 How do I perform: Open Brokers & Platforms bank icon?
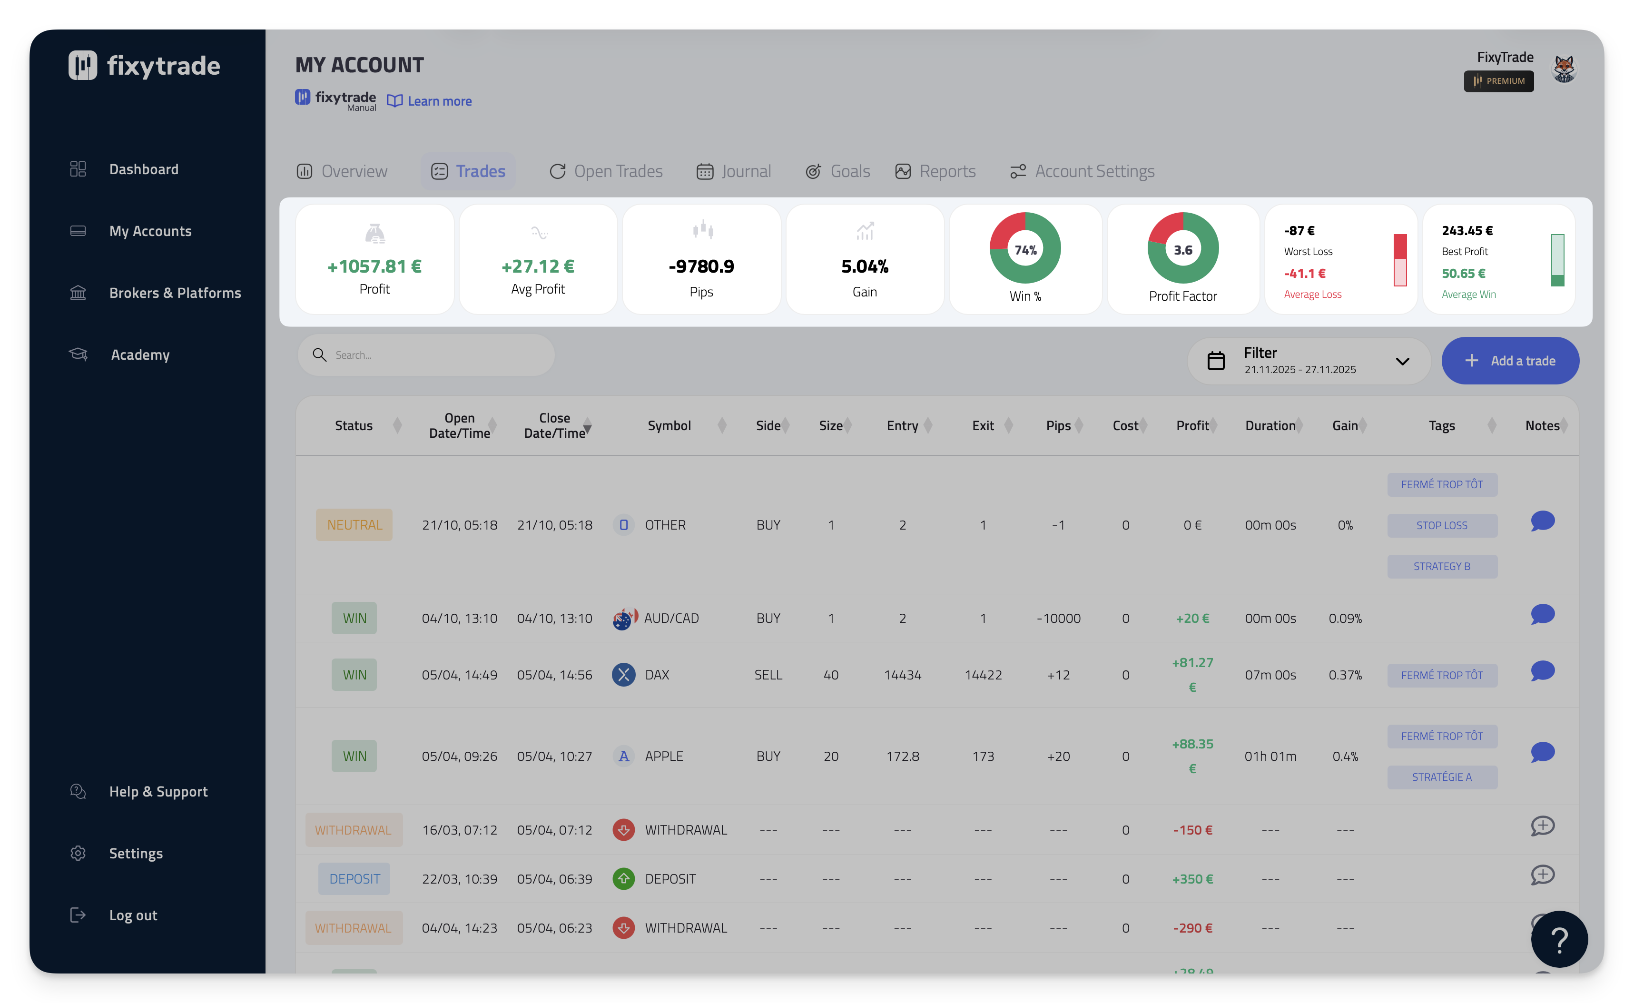78,293
